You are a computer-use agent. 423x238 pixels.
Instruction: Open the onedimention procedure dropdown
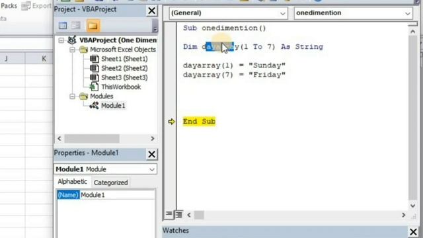[x=407, y=13]
